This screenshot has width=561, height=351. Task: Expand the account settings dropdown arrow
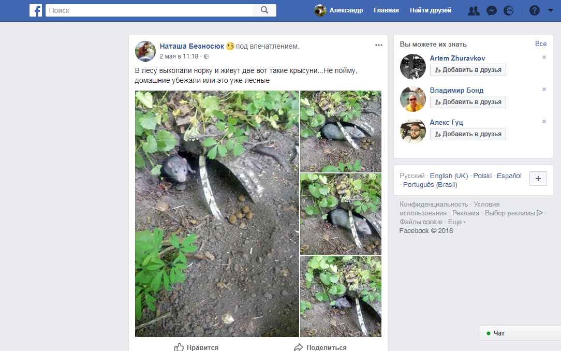click(x=550, y=10)
